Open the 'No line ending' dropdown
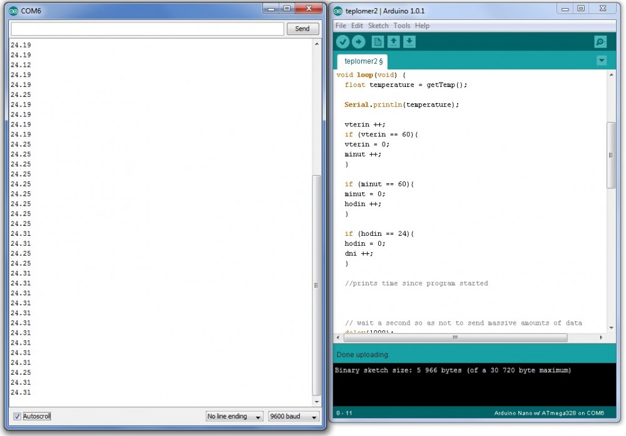This screenshot has height=436, width=626. (234, 417)
